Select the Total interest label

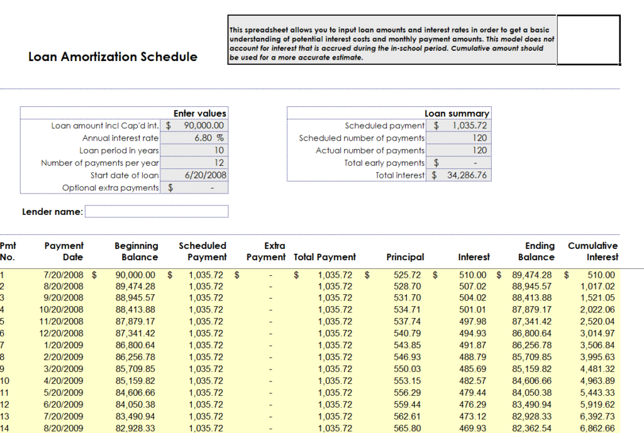click(399, 175)
